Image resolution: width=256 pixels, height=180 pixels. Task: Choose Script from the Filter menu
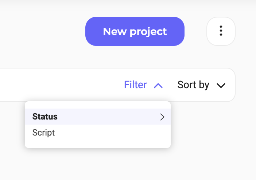(43, 133)
